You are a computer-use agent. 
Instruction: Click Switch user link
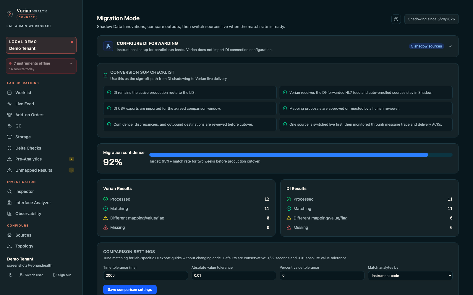[x=31, y=275]
